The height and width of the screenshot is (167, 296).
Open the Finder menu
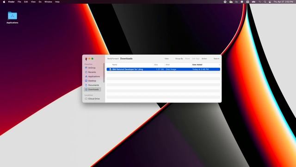pyautogui.click(x=11, y=2)
